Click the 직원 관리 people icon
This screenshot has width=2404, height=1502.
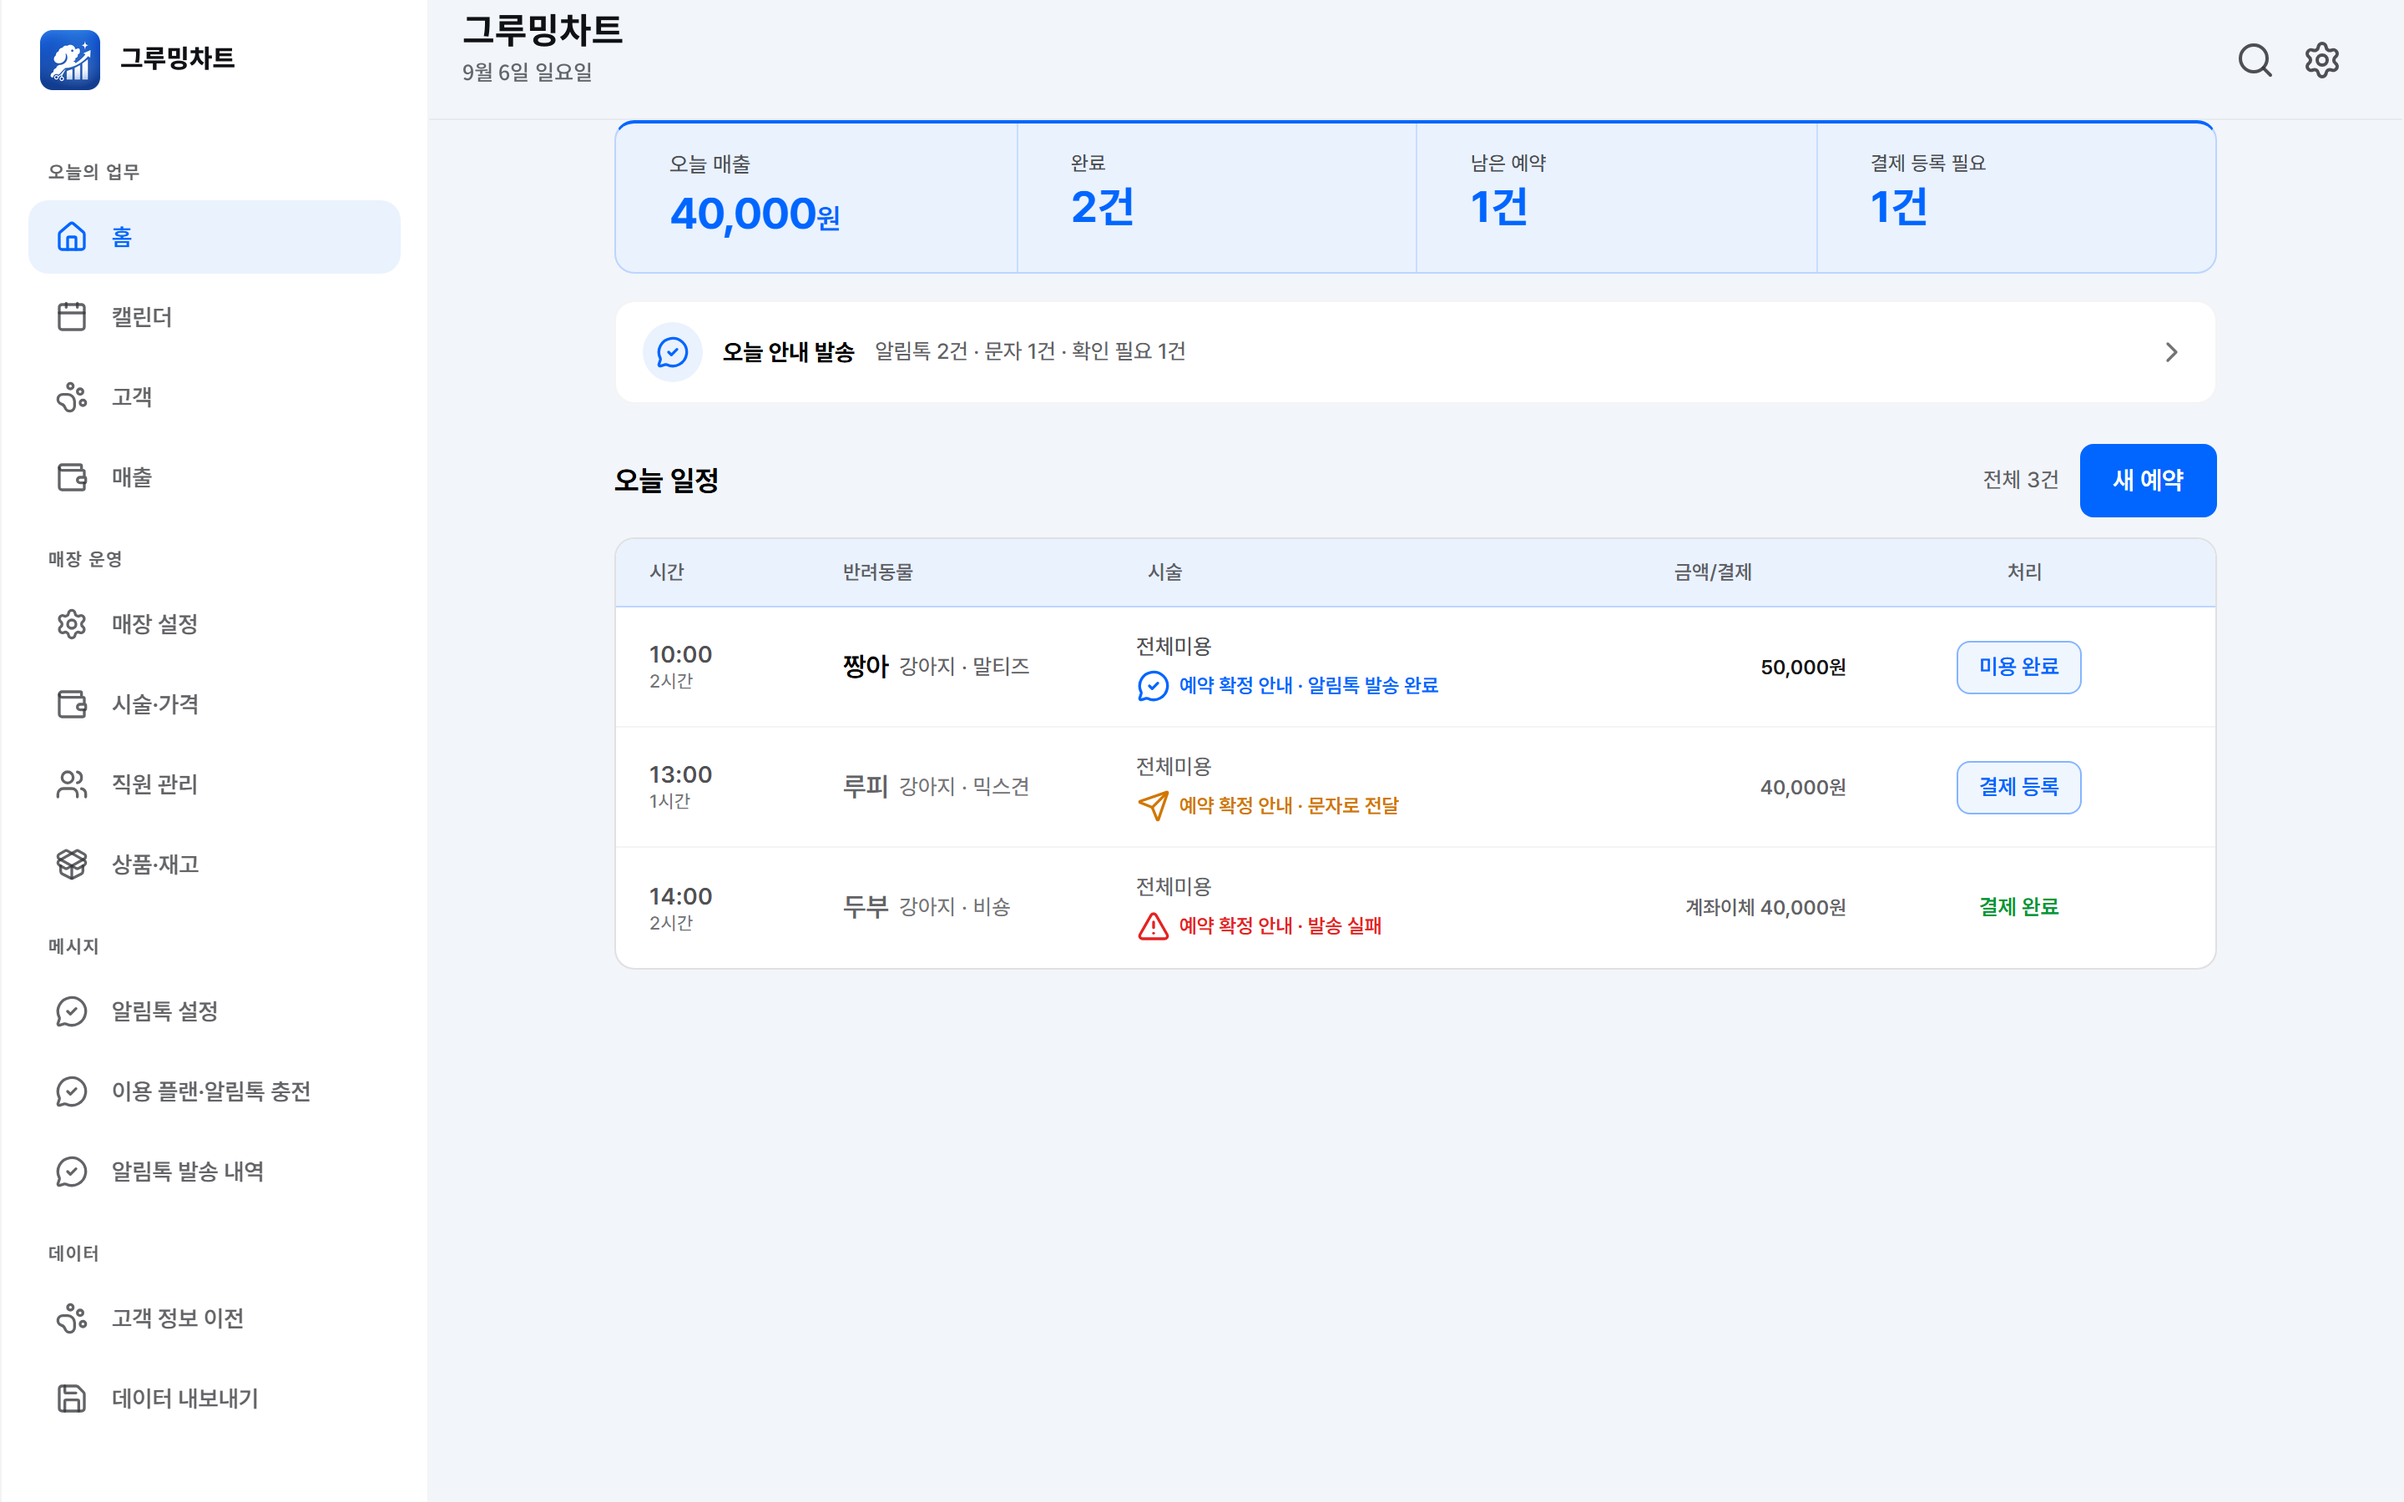click(x=72, y=784)
